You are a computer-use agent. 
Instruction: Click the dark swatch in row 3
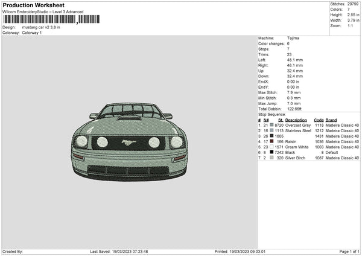(x=271, y=136)
